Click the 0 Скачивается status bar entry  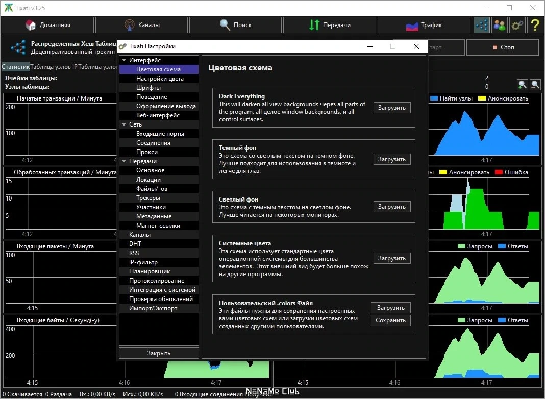22,394
